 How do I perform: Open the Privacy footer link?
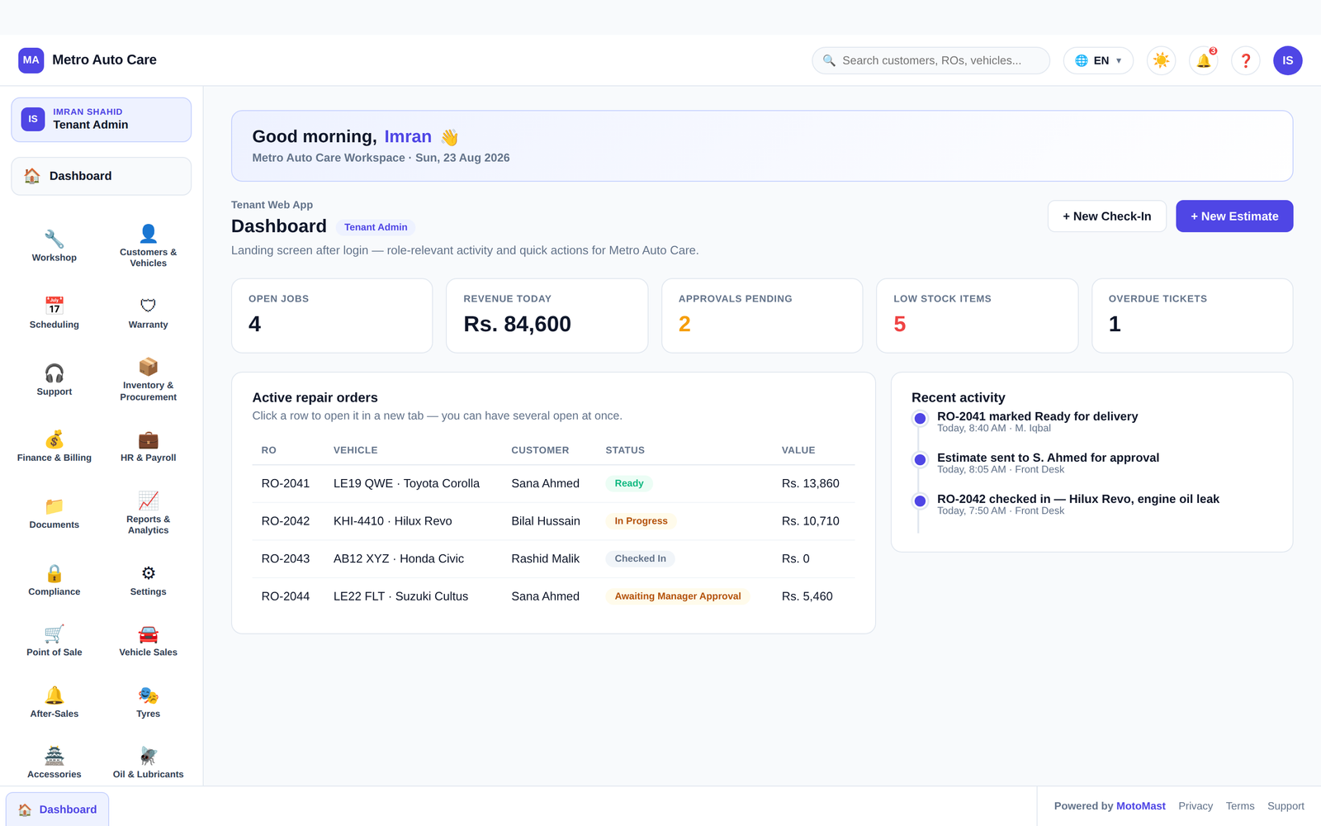click(x=1196, y=806)
